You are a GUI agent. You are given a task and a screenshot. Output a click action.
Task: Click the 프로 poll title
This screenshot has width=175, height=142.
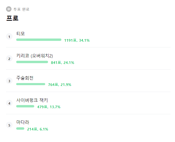(x=12, y=18)
